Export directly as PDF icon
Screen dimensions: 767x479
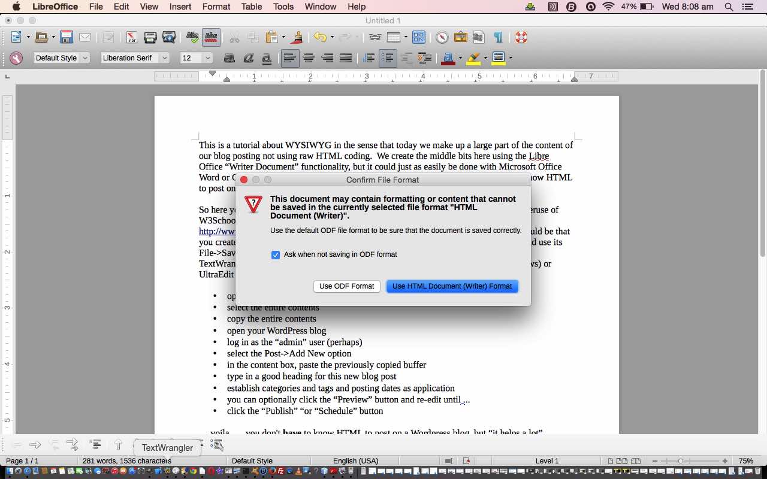(131, 37)
